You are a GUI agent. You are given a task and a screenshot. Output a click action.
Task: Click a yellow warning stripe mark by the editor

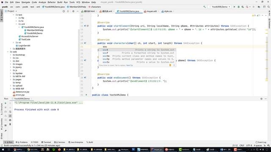[267, 30]
